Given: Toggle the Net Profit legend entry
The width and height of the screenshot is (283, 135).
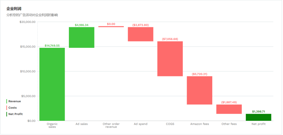Looking at the screenshot, I should [15, 114].
